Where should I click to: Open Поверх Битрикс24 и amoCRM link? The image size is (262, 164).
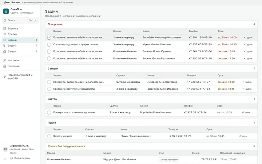[20, 77]
